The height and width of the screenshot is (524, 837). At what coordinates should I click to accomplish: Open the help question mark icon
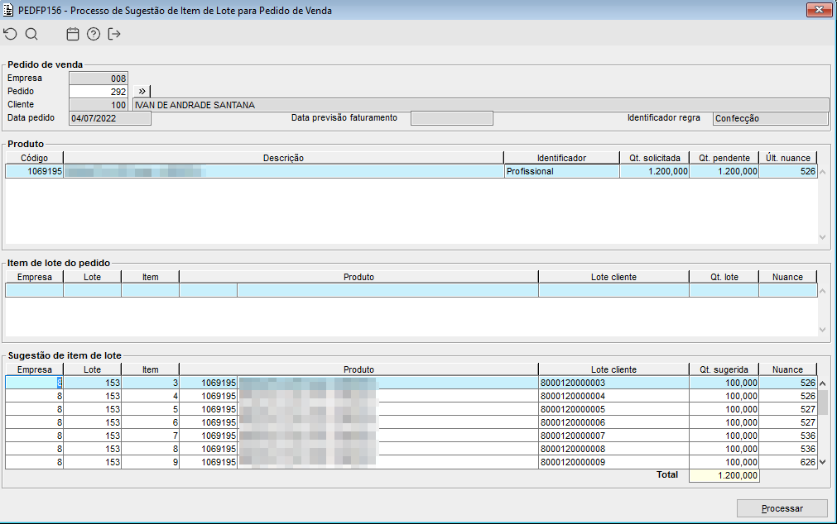[94, 34]
